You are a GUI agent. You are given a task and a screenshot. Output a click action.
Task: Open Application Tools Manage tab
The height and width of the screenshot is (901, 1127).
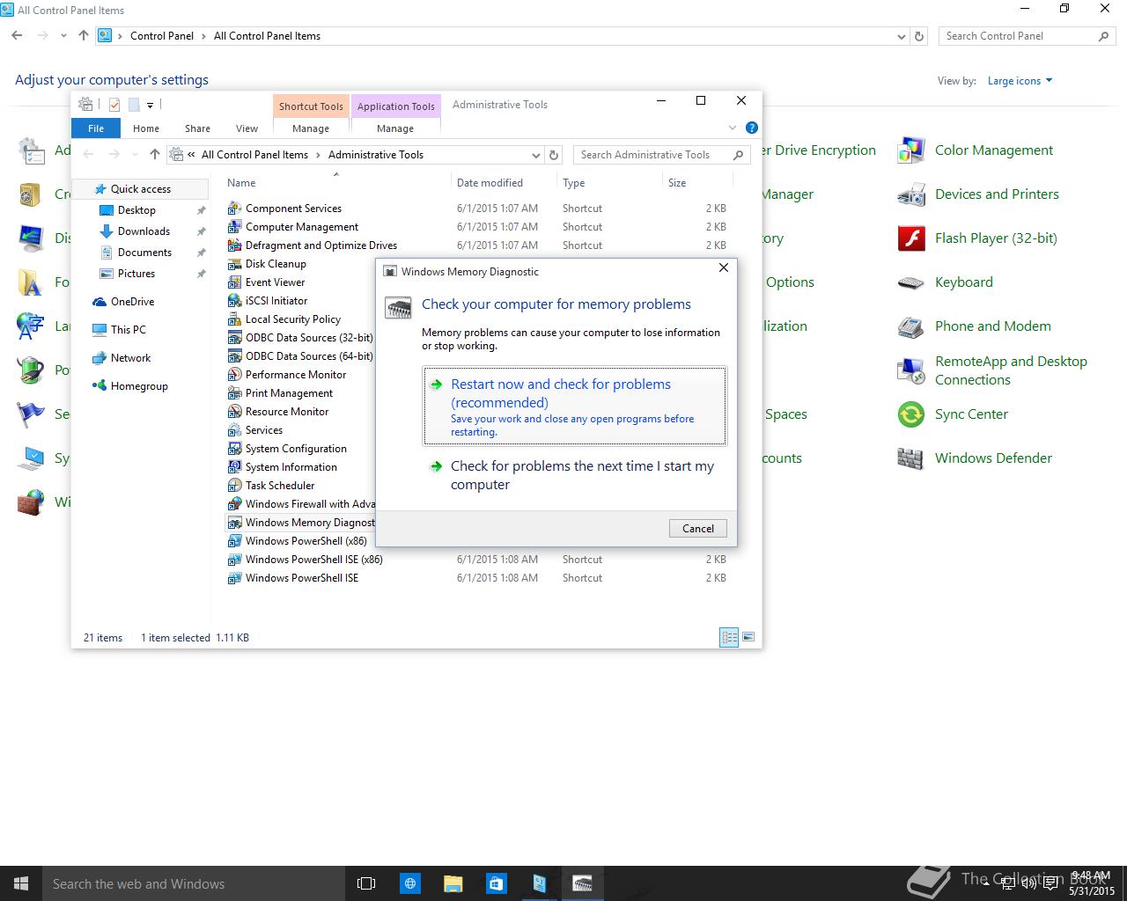pos(395,128)
